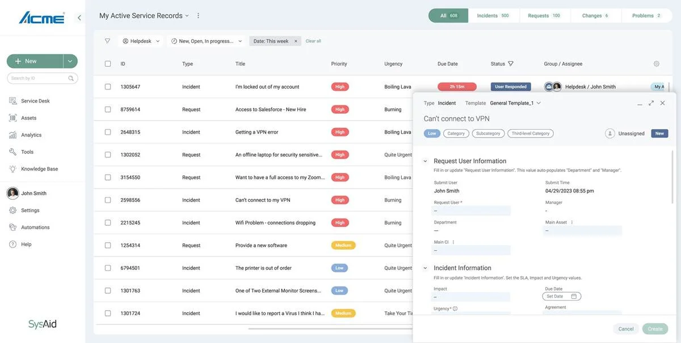
Task: Open the three-dot menu beside list title
Action: (198, 15)
